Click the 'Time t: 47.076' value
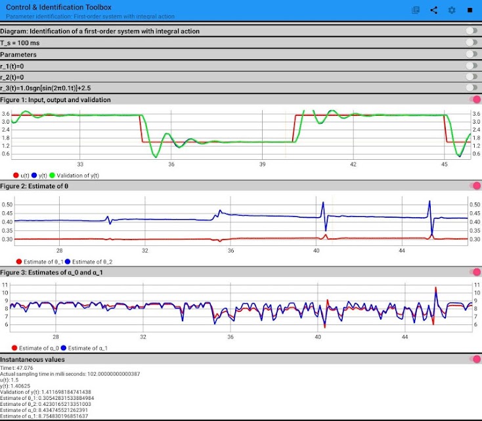 pos(16,368)
